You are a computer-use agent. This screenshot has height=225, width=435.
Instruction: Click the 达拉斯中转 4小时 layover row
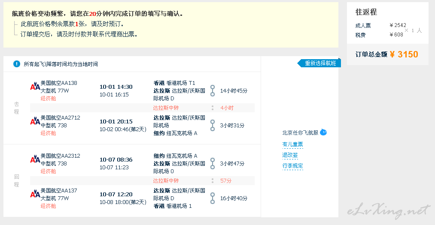pyautogui.click(x=142, y=108)
